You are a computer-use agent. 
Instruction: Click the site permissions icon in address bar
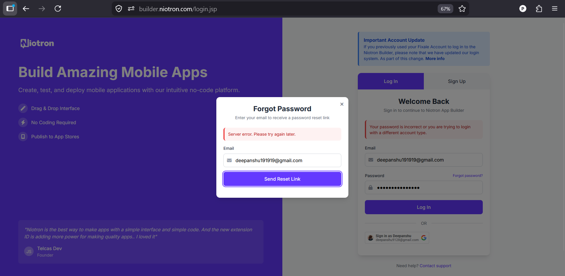click(131, 9)
